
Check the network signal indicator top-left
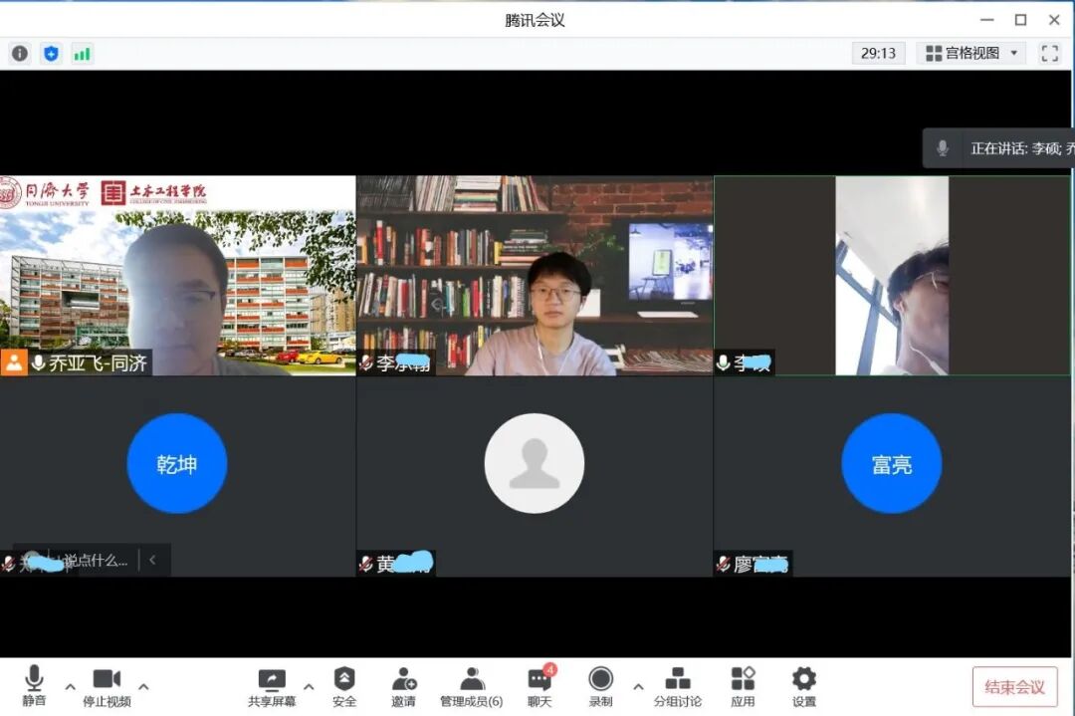[x=83, y=53]
